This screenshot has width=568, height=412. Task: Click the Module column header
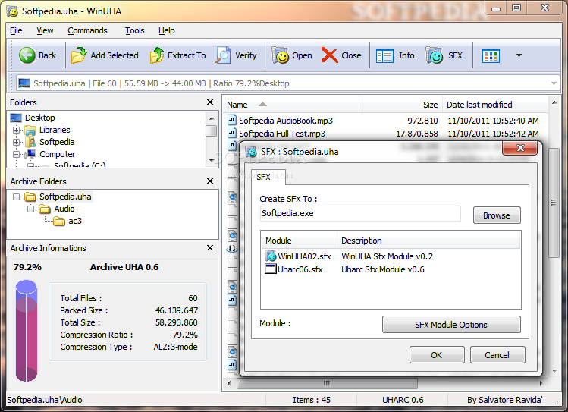[x=300, y=241]
